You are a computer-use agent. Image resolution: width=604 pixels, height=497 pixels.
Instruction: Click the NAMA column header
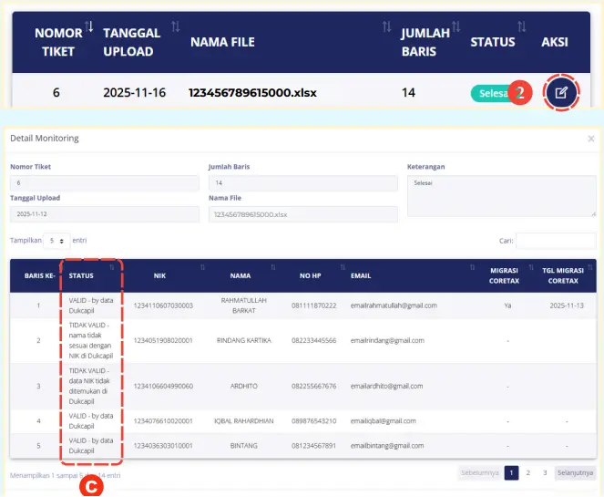pos(241,275)
